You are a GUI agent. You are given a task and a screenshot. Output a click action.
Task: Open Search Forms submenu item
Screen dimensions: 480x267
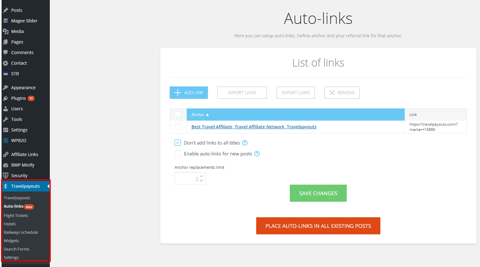[16, 249]
